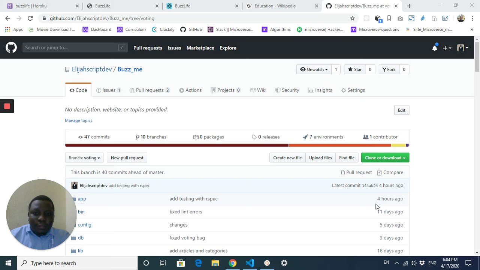Open the plus create-new dropdown
The height and width of the screenshot is (270, 480).
[447, 48]
